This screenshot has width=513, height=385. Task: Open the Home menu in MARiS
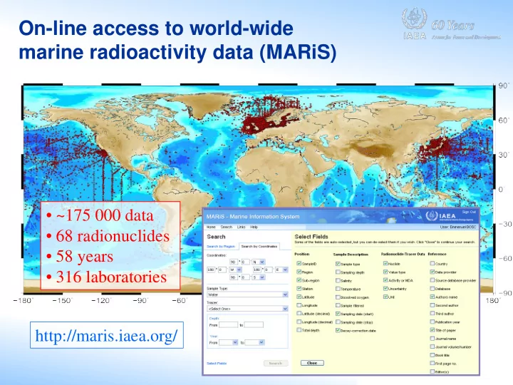[x=211, y=227]
